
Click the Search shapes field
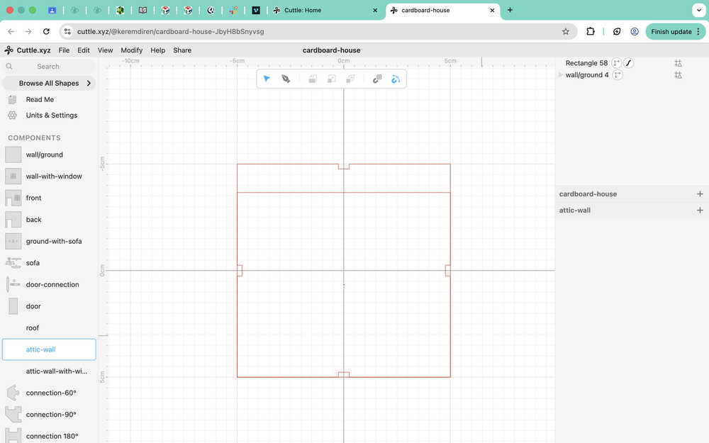(x=49, y=67)
